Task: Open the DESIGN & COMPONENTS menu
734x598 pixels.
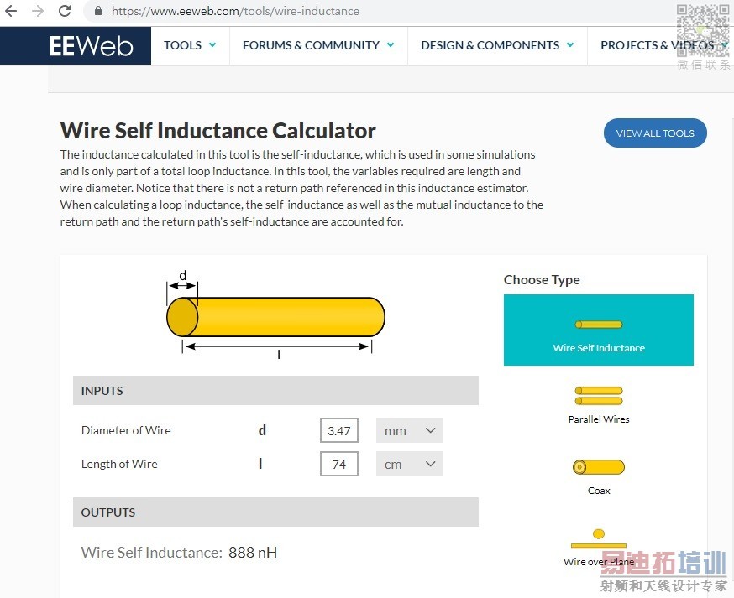Action: [x=497, y=45]
